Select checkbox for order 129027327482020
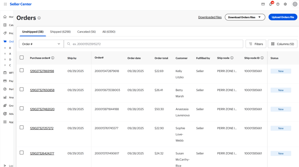Image resolution: width=299 pixels, height=167 pixels. pos(22,108)
